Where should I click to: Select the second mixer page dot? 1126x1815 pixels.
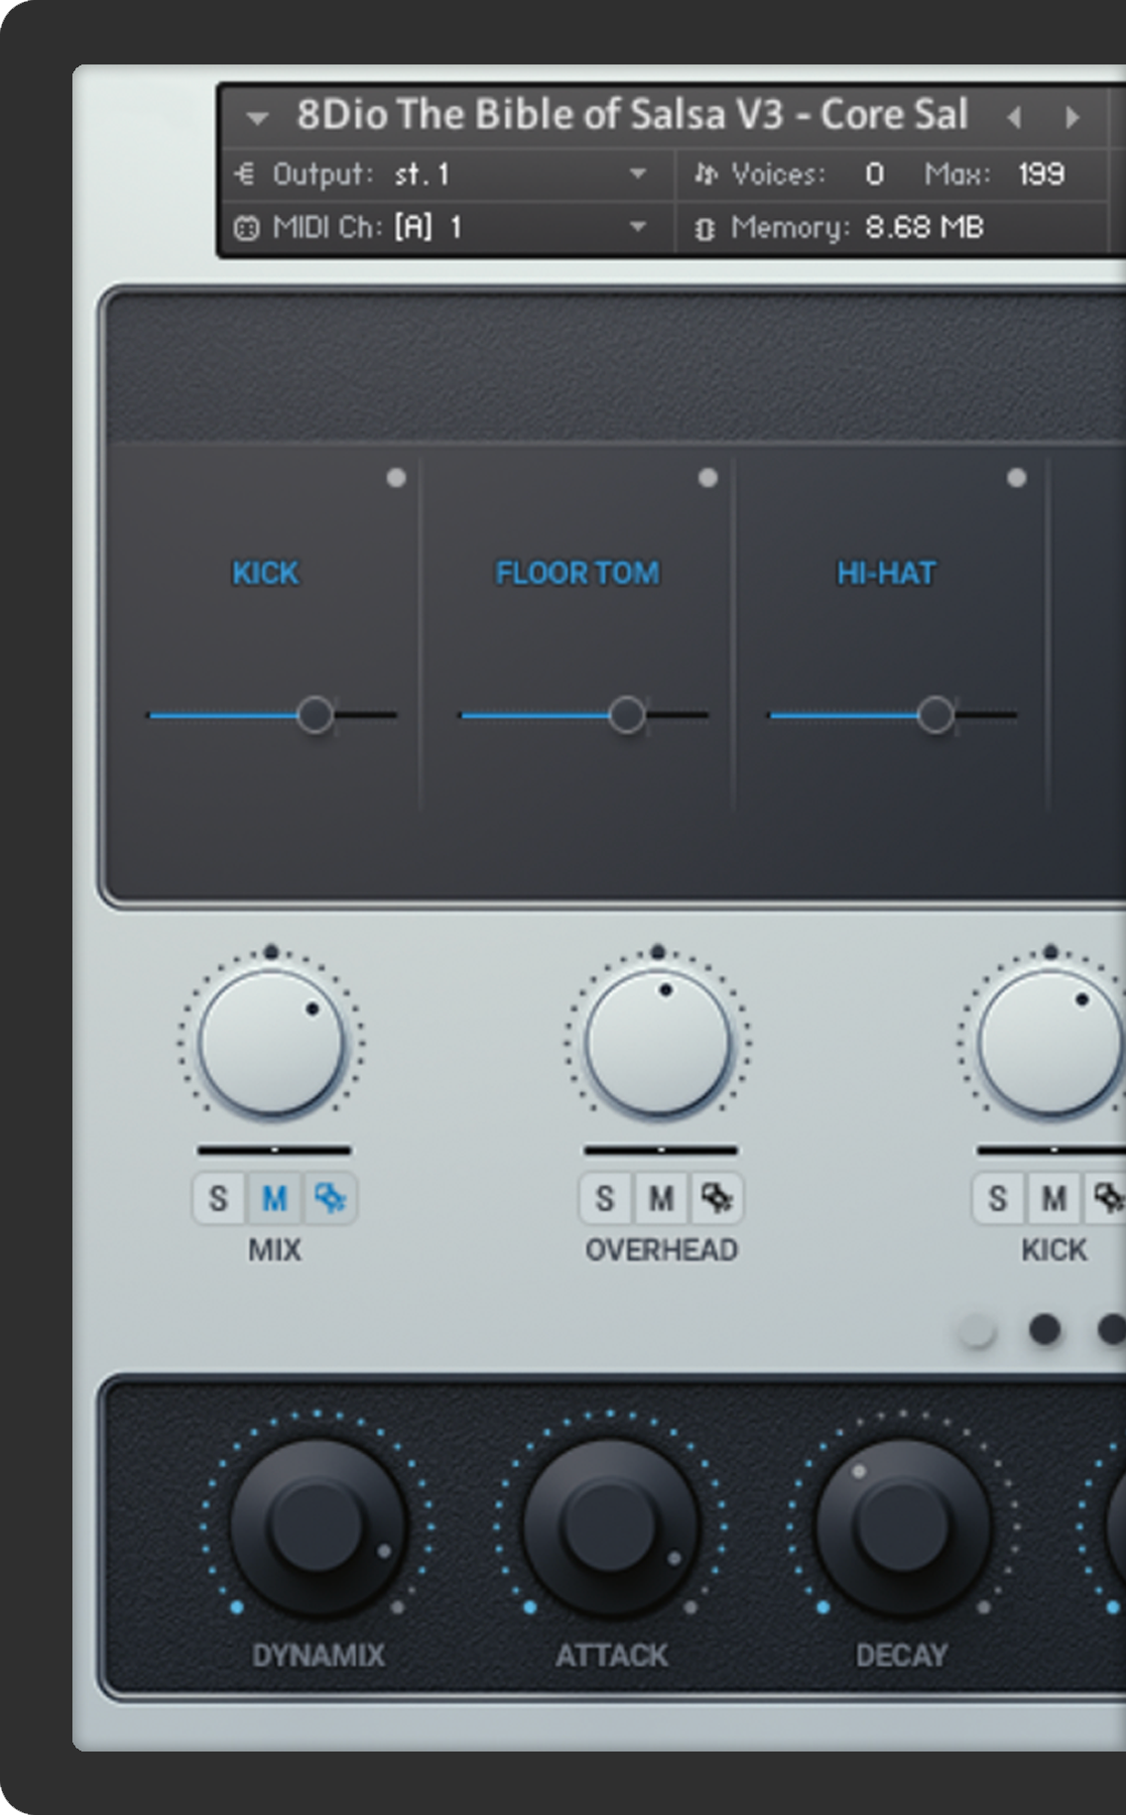click(1045, 1329)
